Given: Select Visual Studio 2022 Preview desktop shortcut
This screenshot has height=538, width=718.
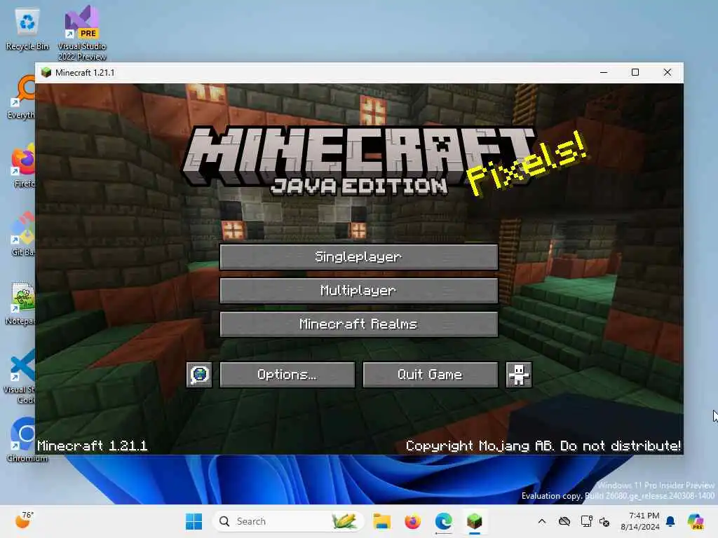Looking at the screenshot, I should point(82,33).
